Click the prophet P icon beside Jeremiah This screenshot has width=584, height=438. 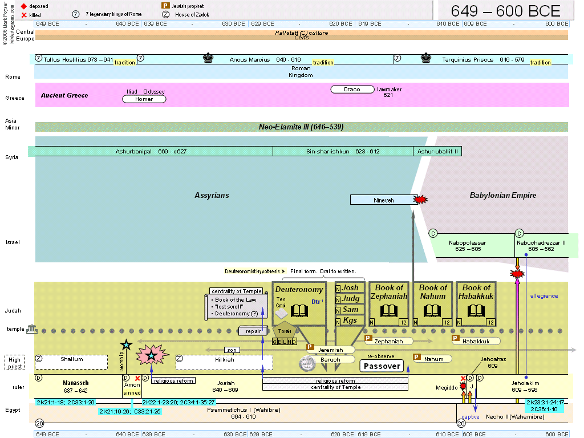(x=310, y=346)
